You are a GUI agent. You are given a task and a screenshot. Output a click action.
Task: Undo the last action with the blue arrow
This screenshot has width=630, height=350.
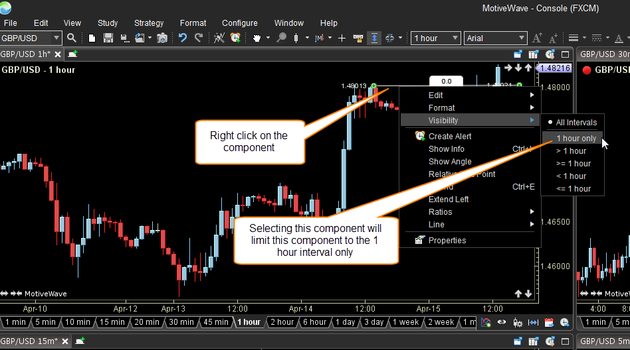pyautogui.click(x=183, y=38)
